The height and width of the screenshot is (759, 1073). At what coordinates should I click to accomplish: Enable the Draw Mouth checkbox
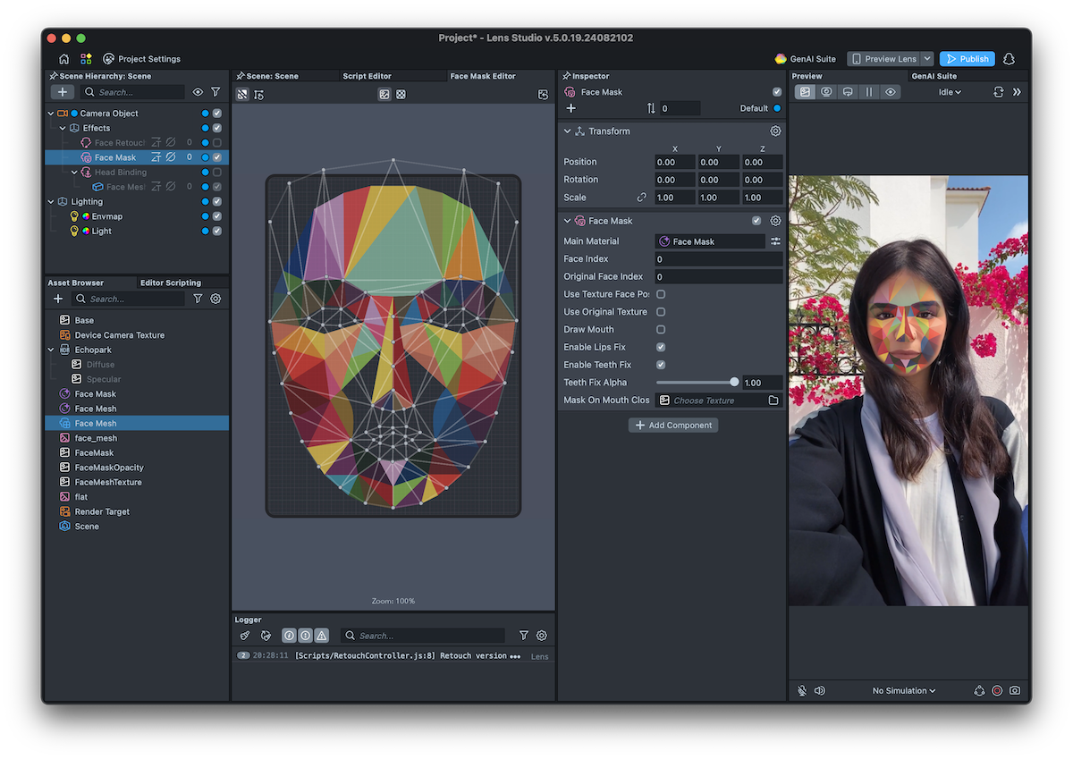click(x=661, y=330)
